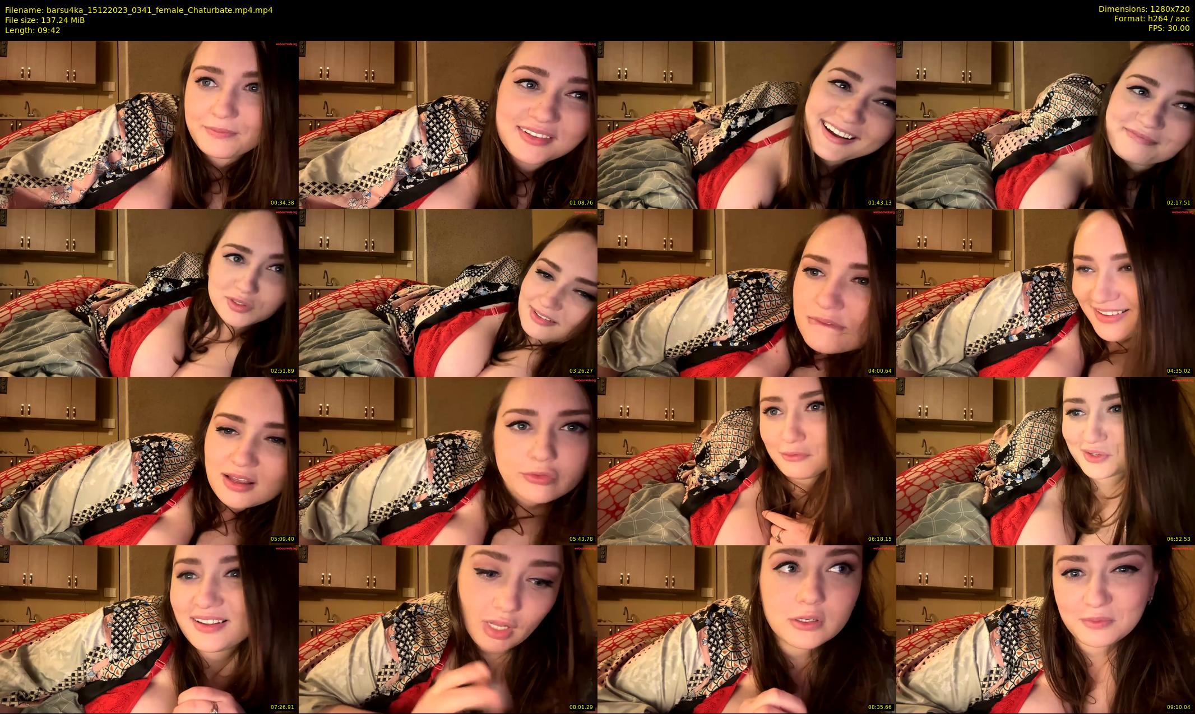Click the thumbnail timestamped 00:34.38
This screenshot has height=714, width=1195.
(149, 124)
